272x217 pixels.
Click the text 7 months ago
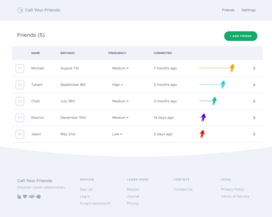click(x=165, y=68)
